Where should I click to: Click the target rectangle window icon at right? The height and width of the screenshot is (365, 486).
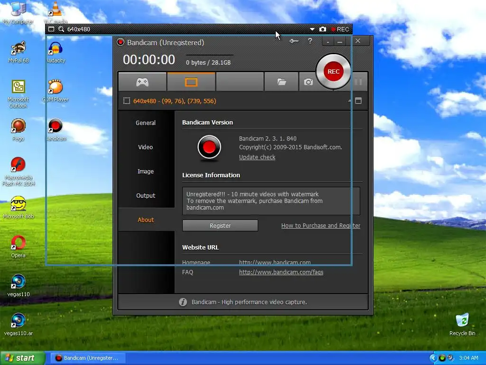(x=358, y=101)
